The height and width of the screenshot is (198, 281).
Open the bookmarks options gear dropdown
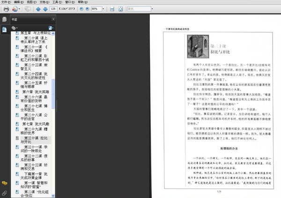15,28
